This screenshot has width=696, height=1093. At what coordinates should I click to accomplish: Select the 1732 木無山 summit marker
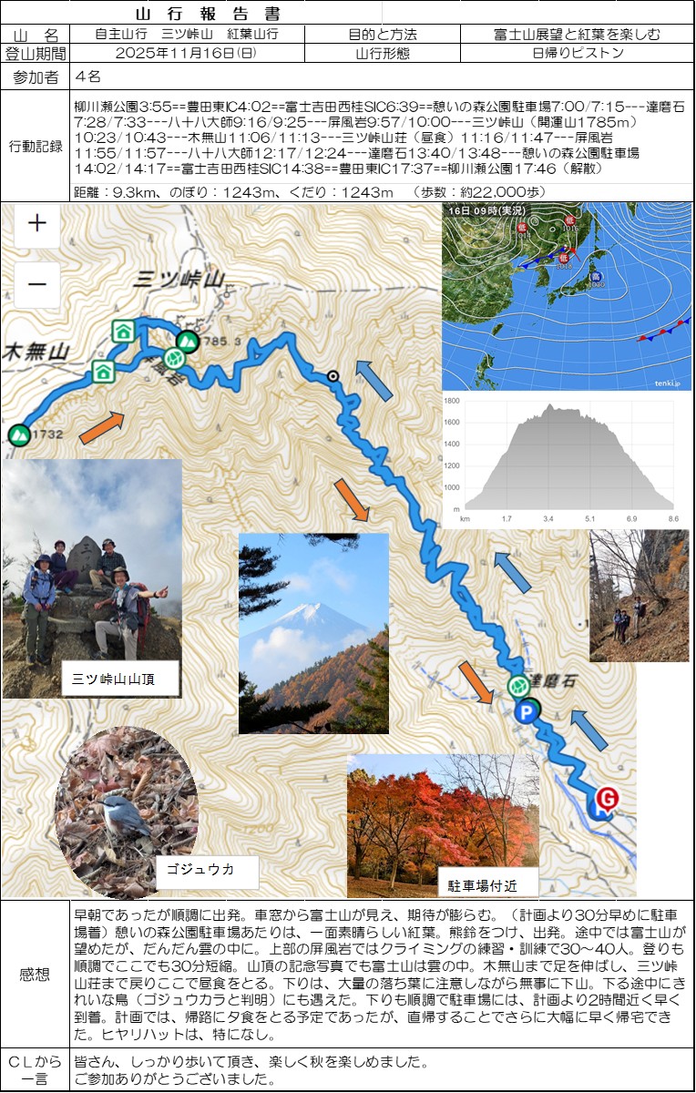[x=18, y=434]
